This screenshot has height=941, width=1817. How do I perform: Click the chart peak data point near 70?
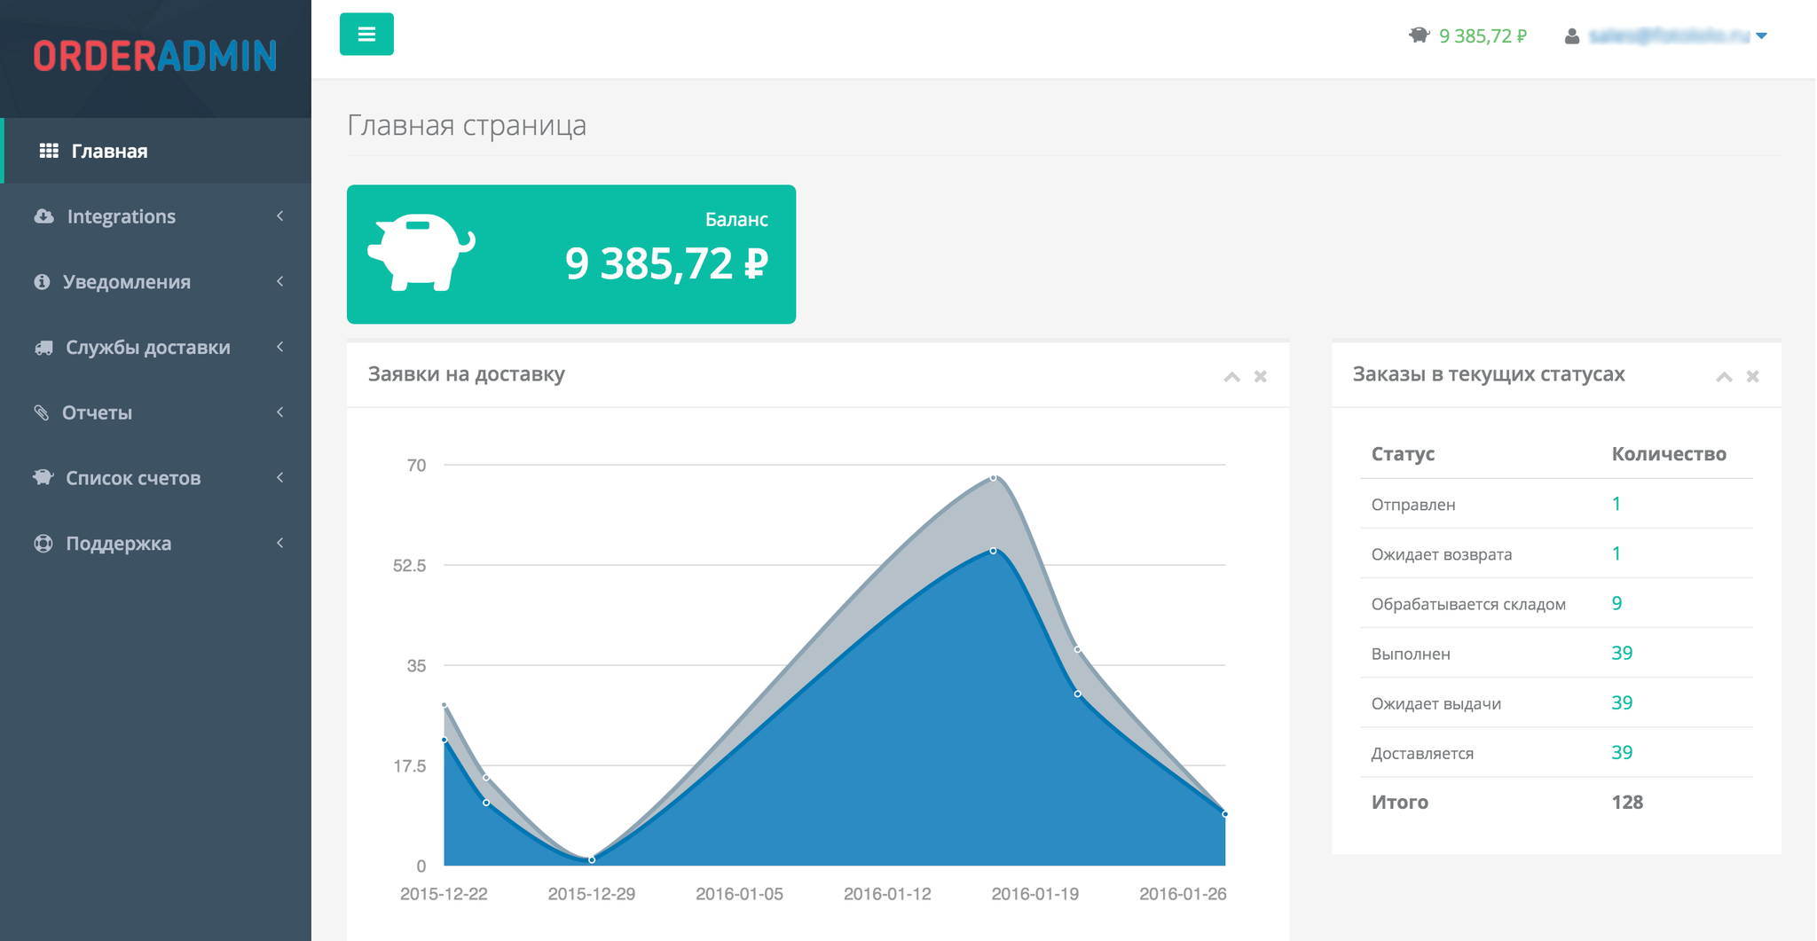[x=993, y=478]
